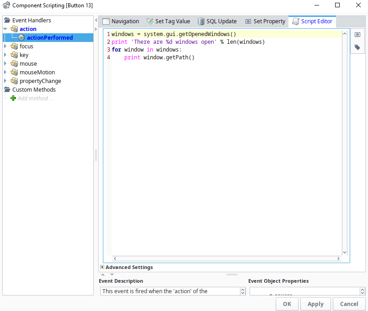Click the Cancel button
The width and height of the screenshot is (368, 311).
[x=349, y=304]
